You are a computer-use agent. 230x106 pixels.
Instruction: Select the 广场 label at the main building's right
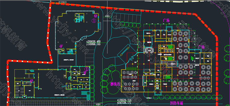click(x=201, y=47)
